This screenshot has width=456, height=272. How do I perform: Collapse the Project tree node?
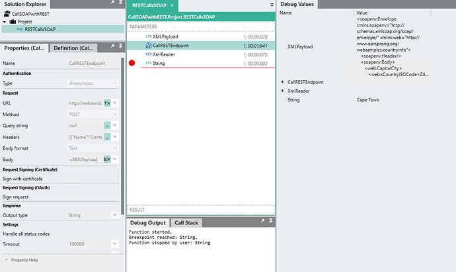pos(4,22)
